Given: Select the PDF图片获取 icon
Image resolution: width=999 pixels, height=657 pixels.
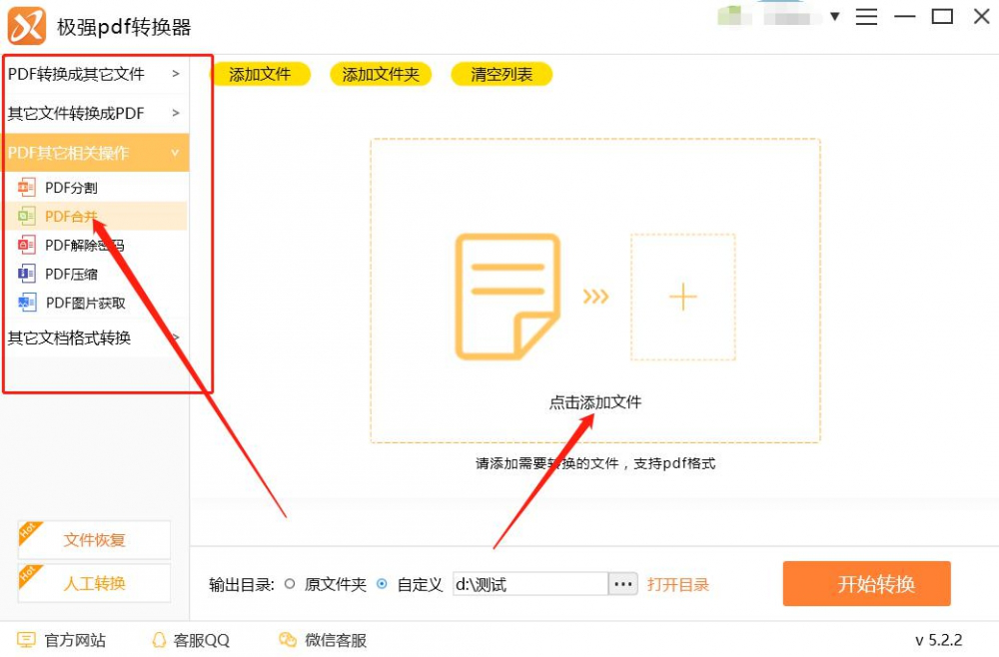Looking at the screenshot, I should [x=26, y=303].
